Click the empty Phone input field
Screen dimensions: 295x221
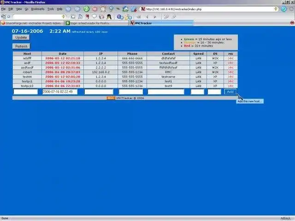click(x=131, y=92)
